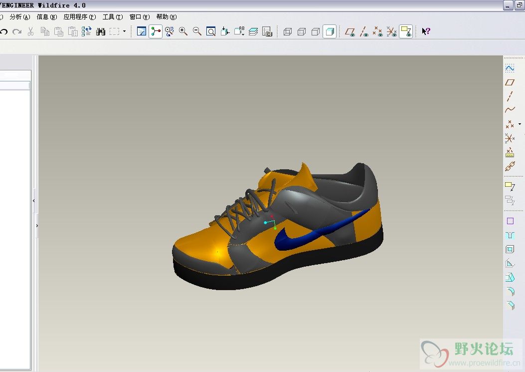Open the saved view list
The height and width of the screenshot is (372, 525).
[239, 31]
